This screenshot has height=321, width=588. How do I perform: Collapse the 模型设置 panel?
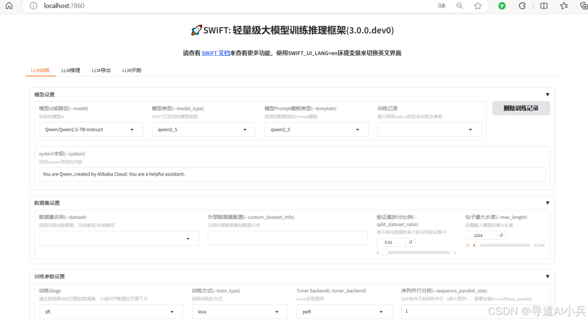coord(547,94)
